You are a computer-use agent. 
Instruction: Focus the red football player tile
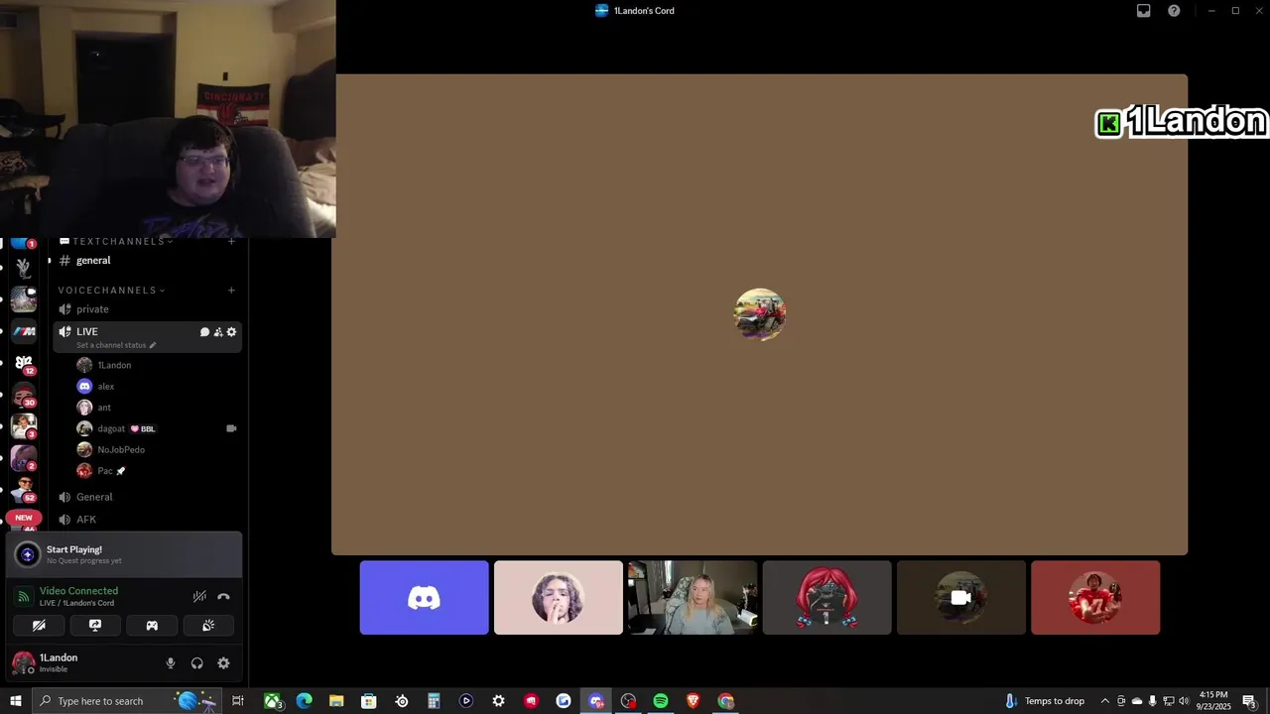[1095, 598]
